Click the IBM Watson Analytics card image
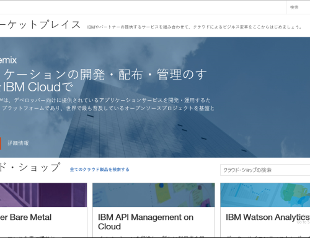 [x=265, y=195]
